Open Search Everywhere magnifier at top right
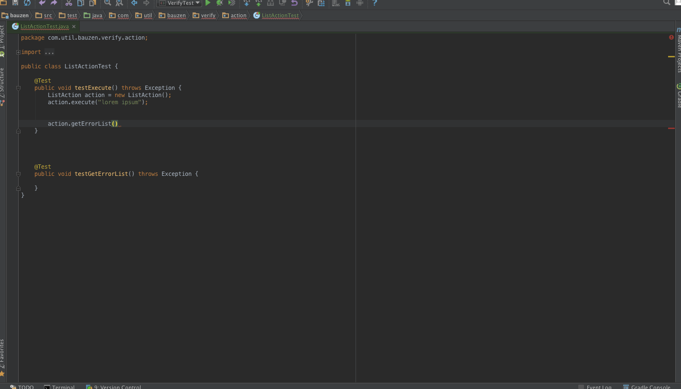 (667, 3)
